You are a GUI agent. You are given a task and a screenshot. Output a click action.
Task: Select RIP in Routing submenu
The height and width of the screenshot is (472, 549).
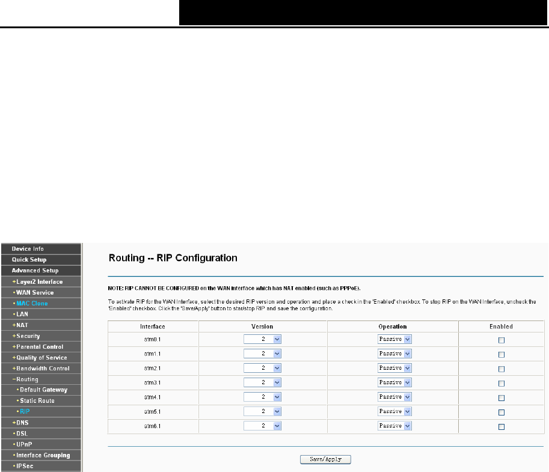point(41,411)
